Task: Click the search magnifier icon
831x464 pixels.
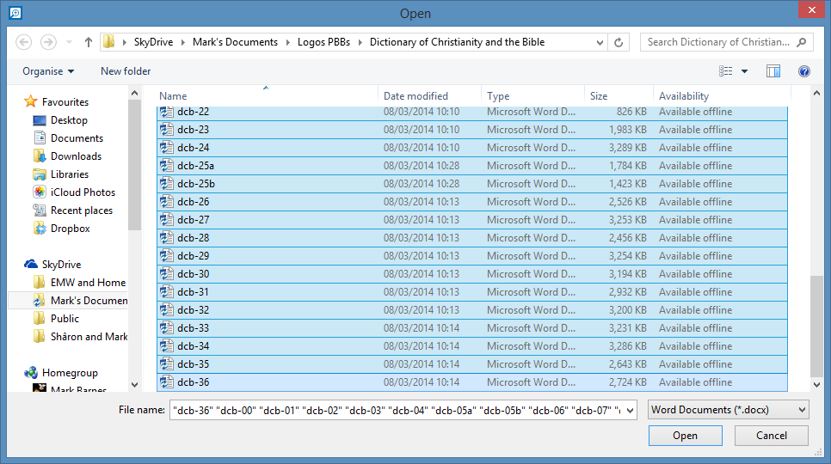Action: point(802,42)
